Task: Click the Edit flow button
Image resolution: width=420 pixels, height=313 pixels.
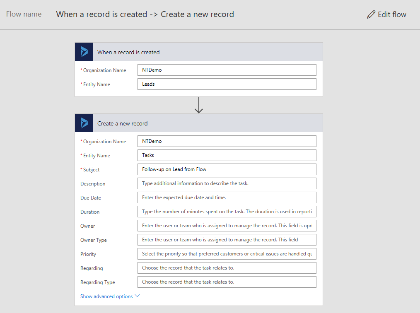Action: pos(386,14)
